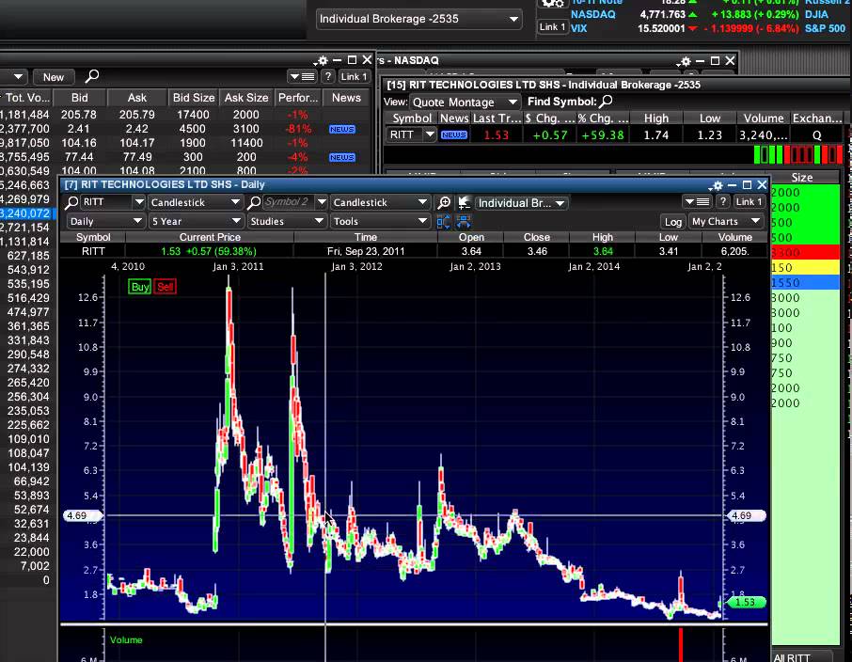Click the Symbol 2 comparison input field
The height and width of the screenshot is (662, 852).
pyautogui.click(x=289, y=202)
